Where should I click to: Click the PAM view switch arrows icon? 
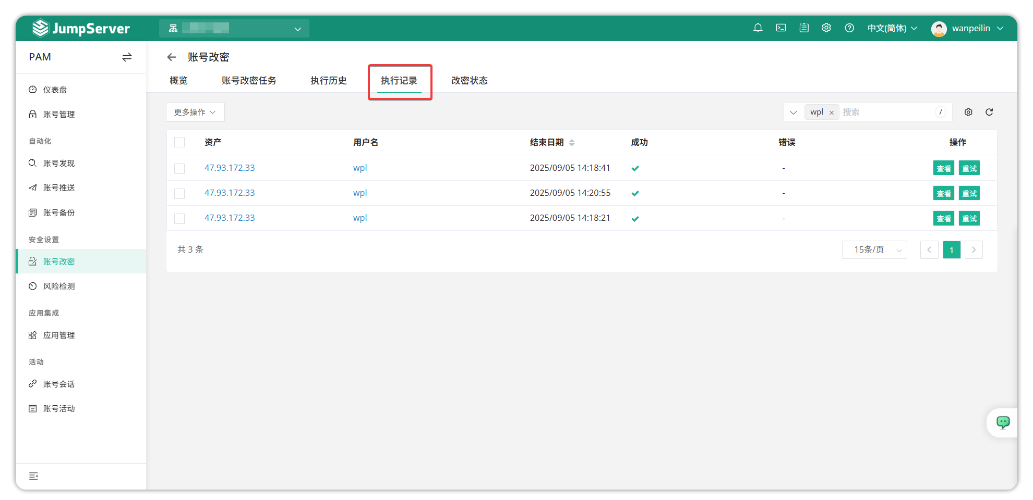[127, 57]
